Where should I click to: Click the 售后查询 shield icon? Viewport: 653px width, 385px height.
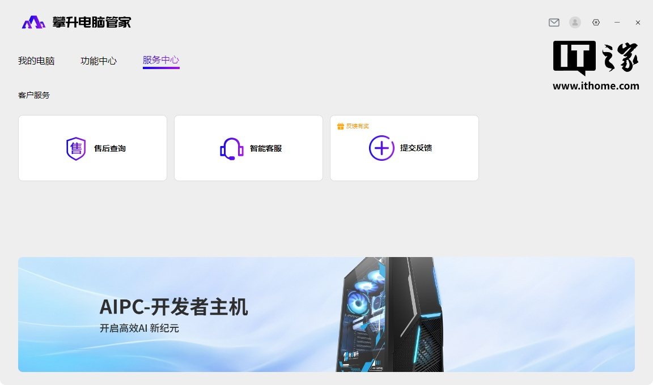point(76,148)
